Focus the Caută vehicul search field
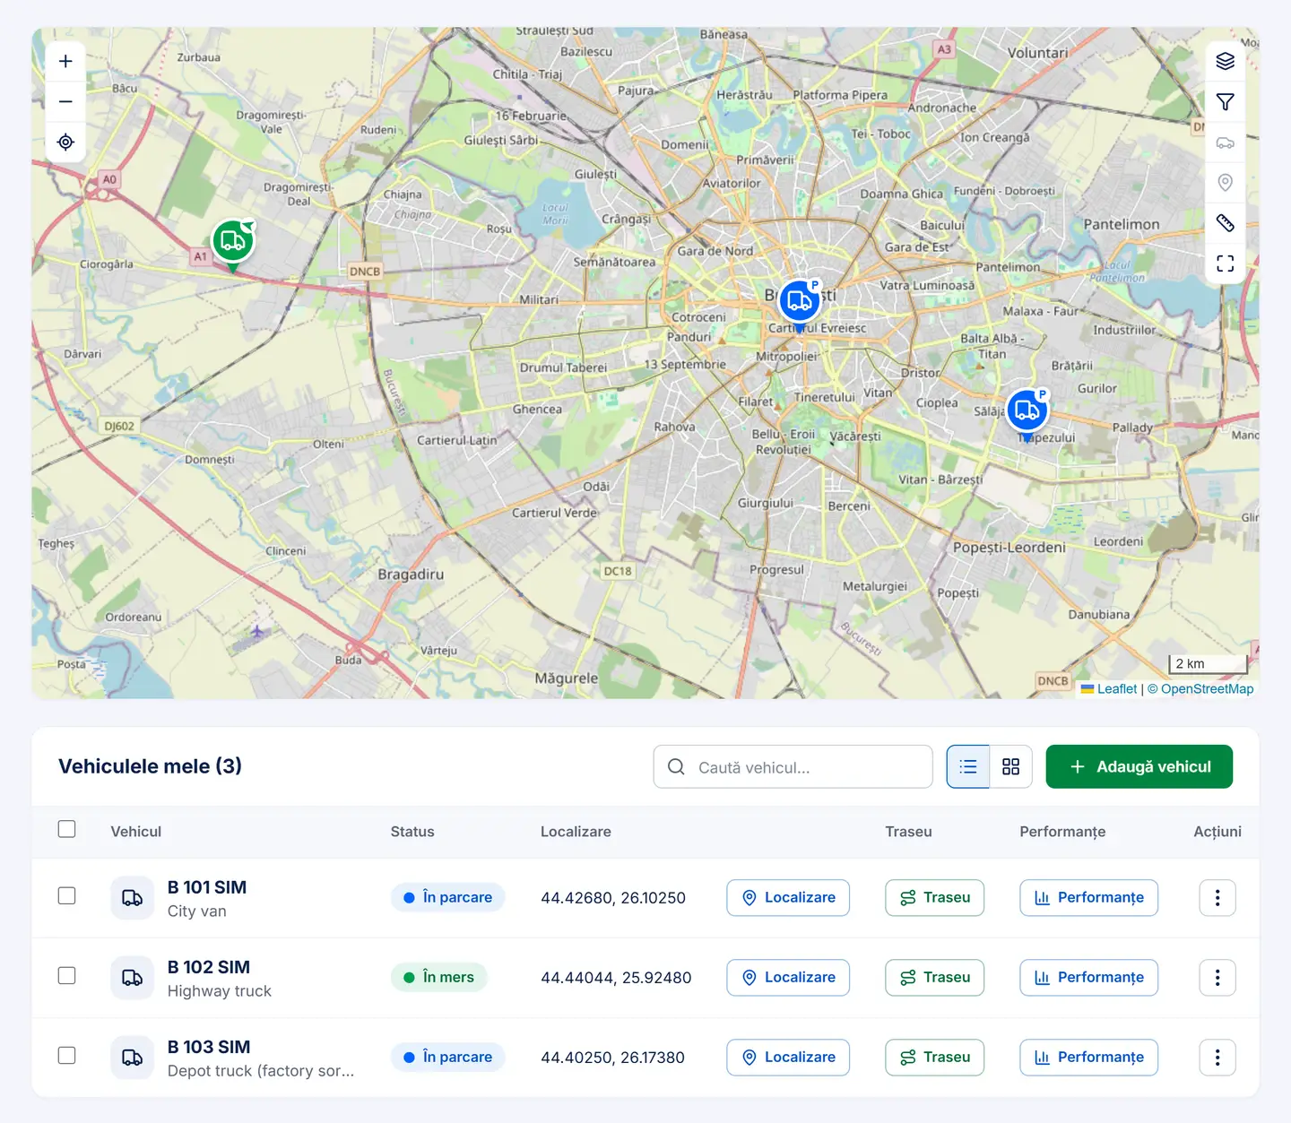This screenshot has height=1123, width=1291. [x=793, y=767]
